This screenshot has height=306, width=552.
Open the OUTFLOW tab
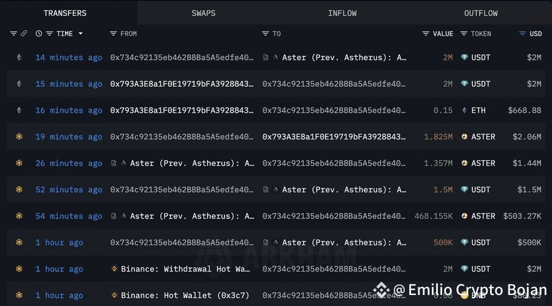(480, 13)
